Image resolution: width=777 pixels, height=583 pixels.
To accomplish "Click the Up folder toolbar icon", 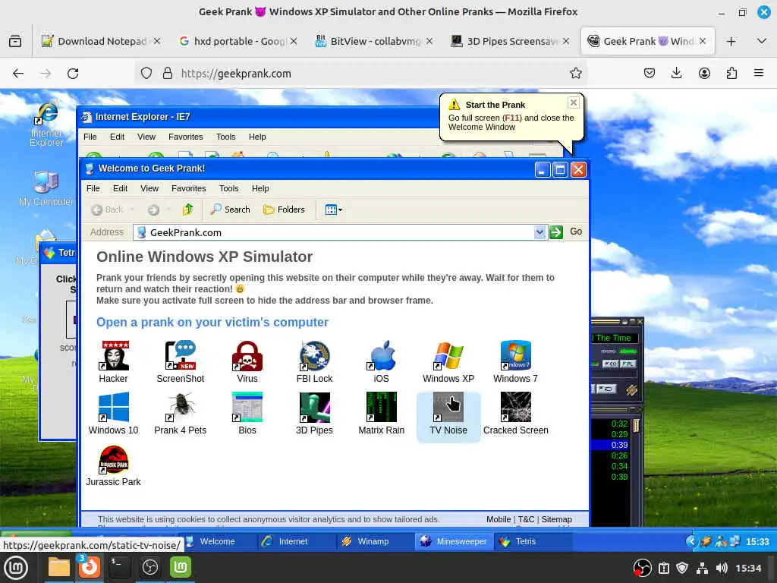I will (x=187, y=210).
